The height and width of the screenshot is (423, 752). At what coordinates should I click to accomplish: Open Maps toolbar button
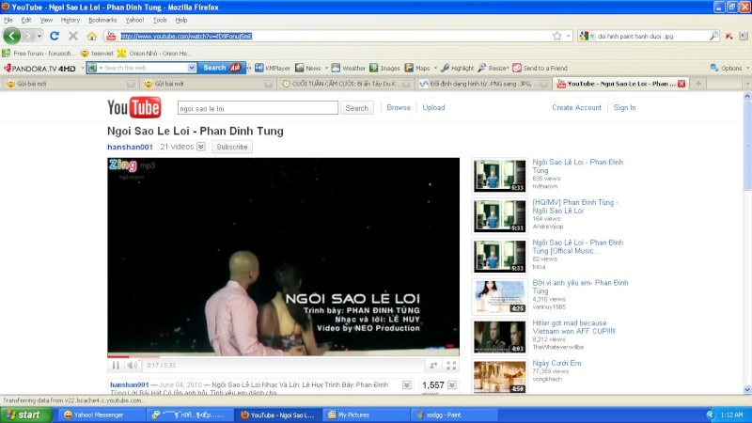tap(417, 68)
